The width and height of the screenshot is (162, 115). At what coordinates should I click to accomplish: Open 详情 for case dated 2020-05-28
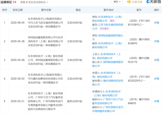click(156, 41)
